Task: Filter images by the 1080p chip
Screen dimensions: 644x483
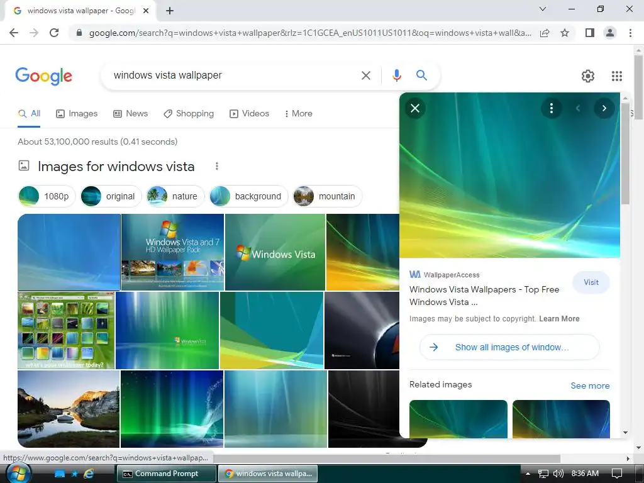Action: click(47, 196)
